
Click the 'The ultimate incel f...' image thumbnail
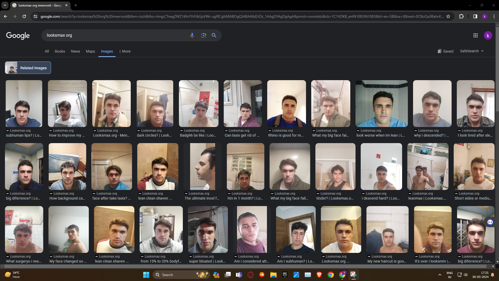tap(203, 167)
